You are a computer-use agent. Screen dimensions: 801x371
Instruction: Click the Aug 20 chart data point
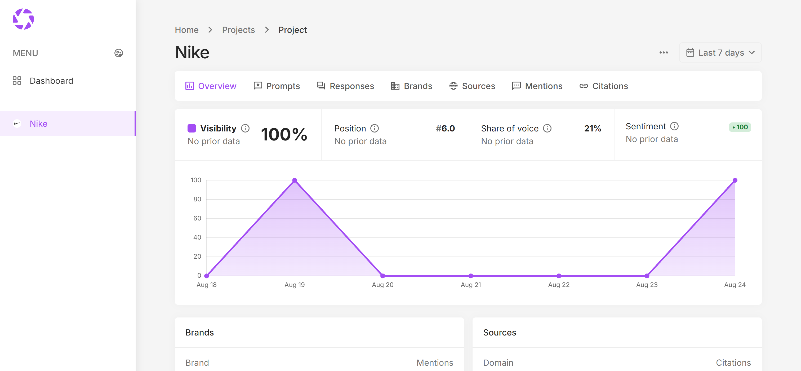coord(383,276)
